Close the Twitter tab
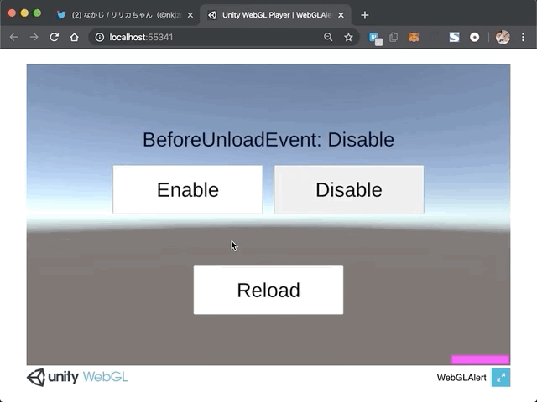This screenshot has height=402, width=537. (190, 15)
